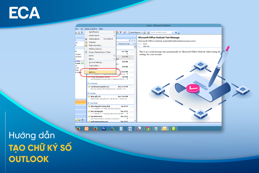Click the message list scroll-up arrow
Screen dimensions: 259x173
coord(135,44)
